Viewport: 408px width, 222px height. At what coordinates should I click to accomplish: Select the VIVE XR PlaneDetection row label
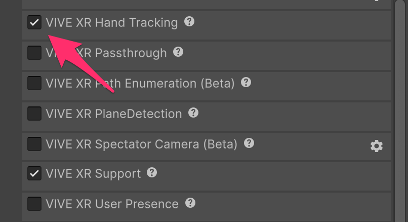pyautogui.click(x=113, y=114)
